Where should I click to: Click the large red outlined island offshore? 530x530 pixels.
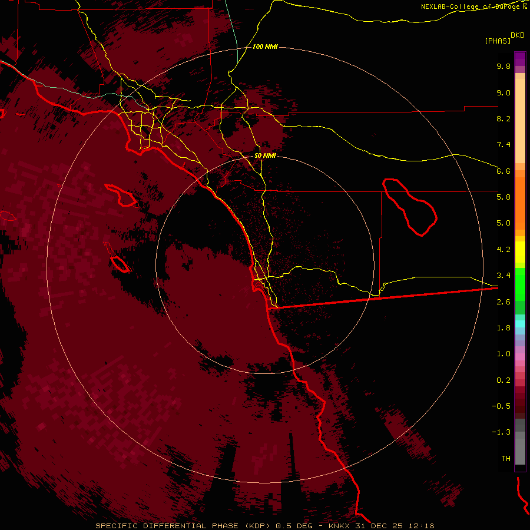pos(121,196)
